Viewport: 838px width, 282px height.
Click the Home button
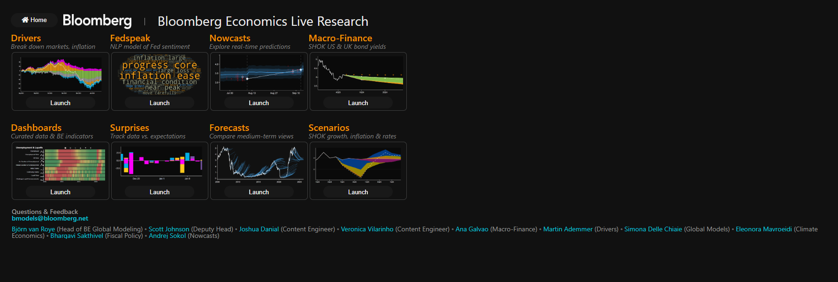34,20
